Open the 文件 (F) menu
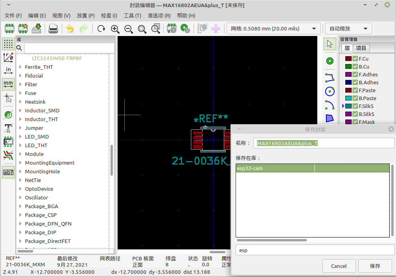This screenshot has width=396, height=277. 13,16
